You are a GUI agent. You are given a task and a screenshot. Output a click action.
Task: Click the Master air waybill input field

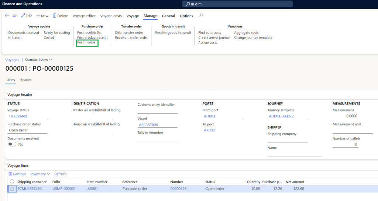(92, 116)
